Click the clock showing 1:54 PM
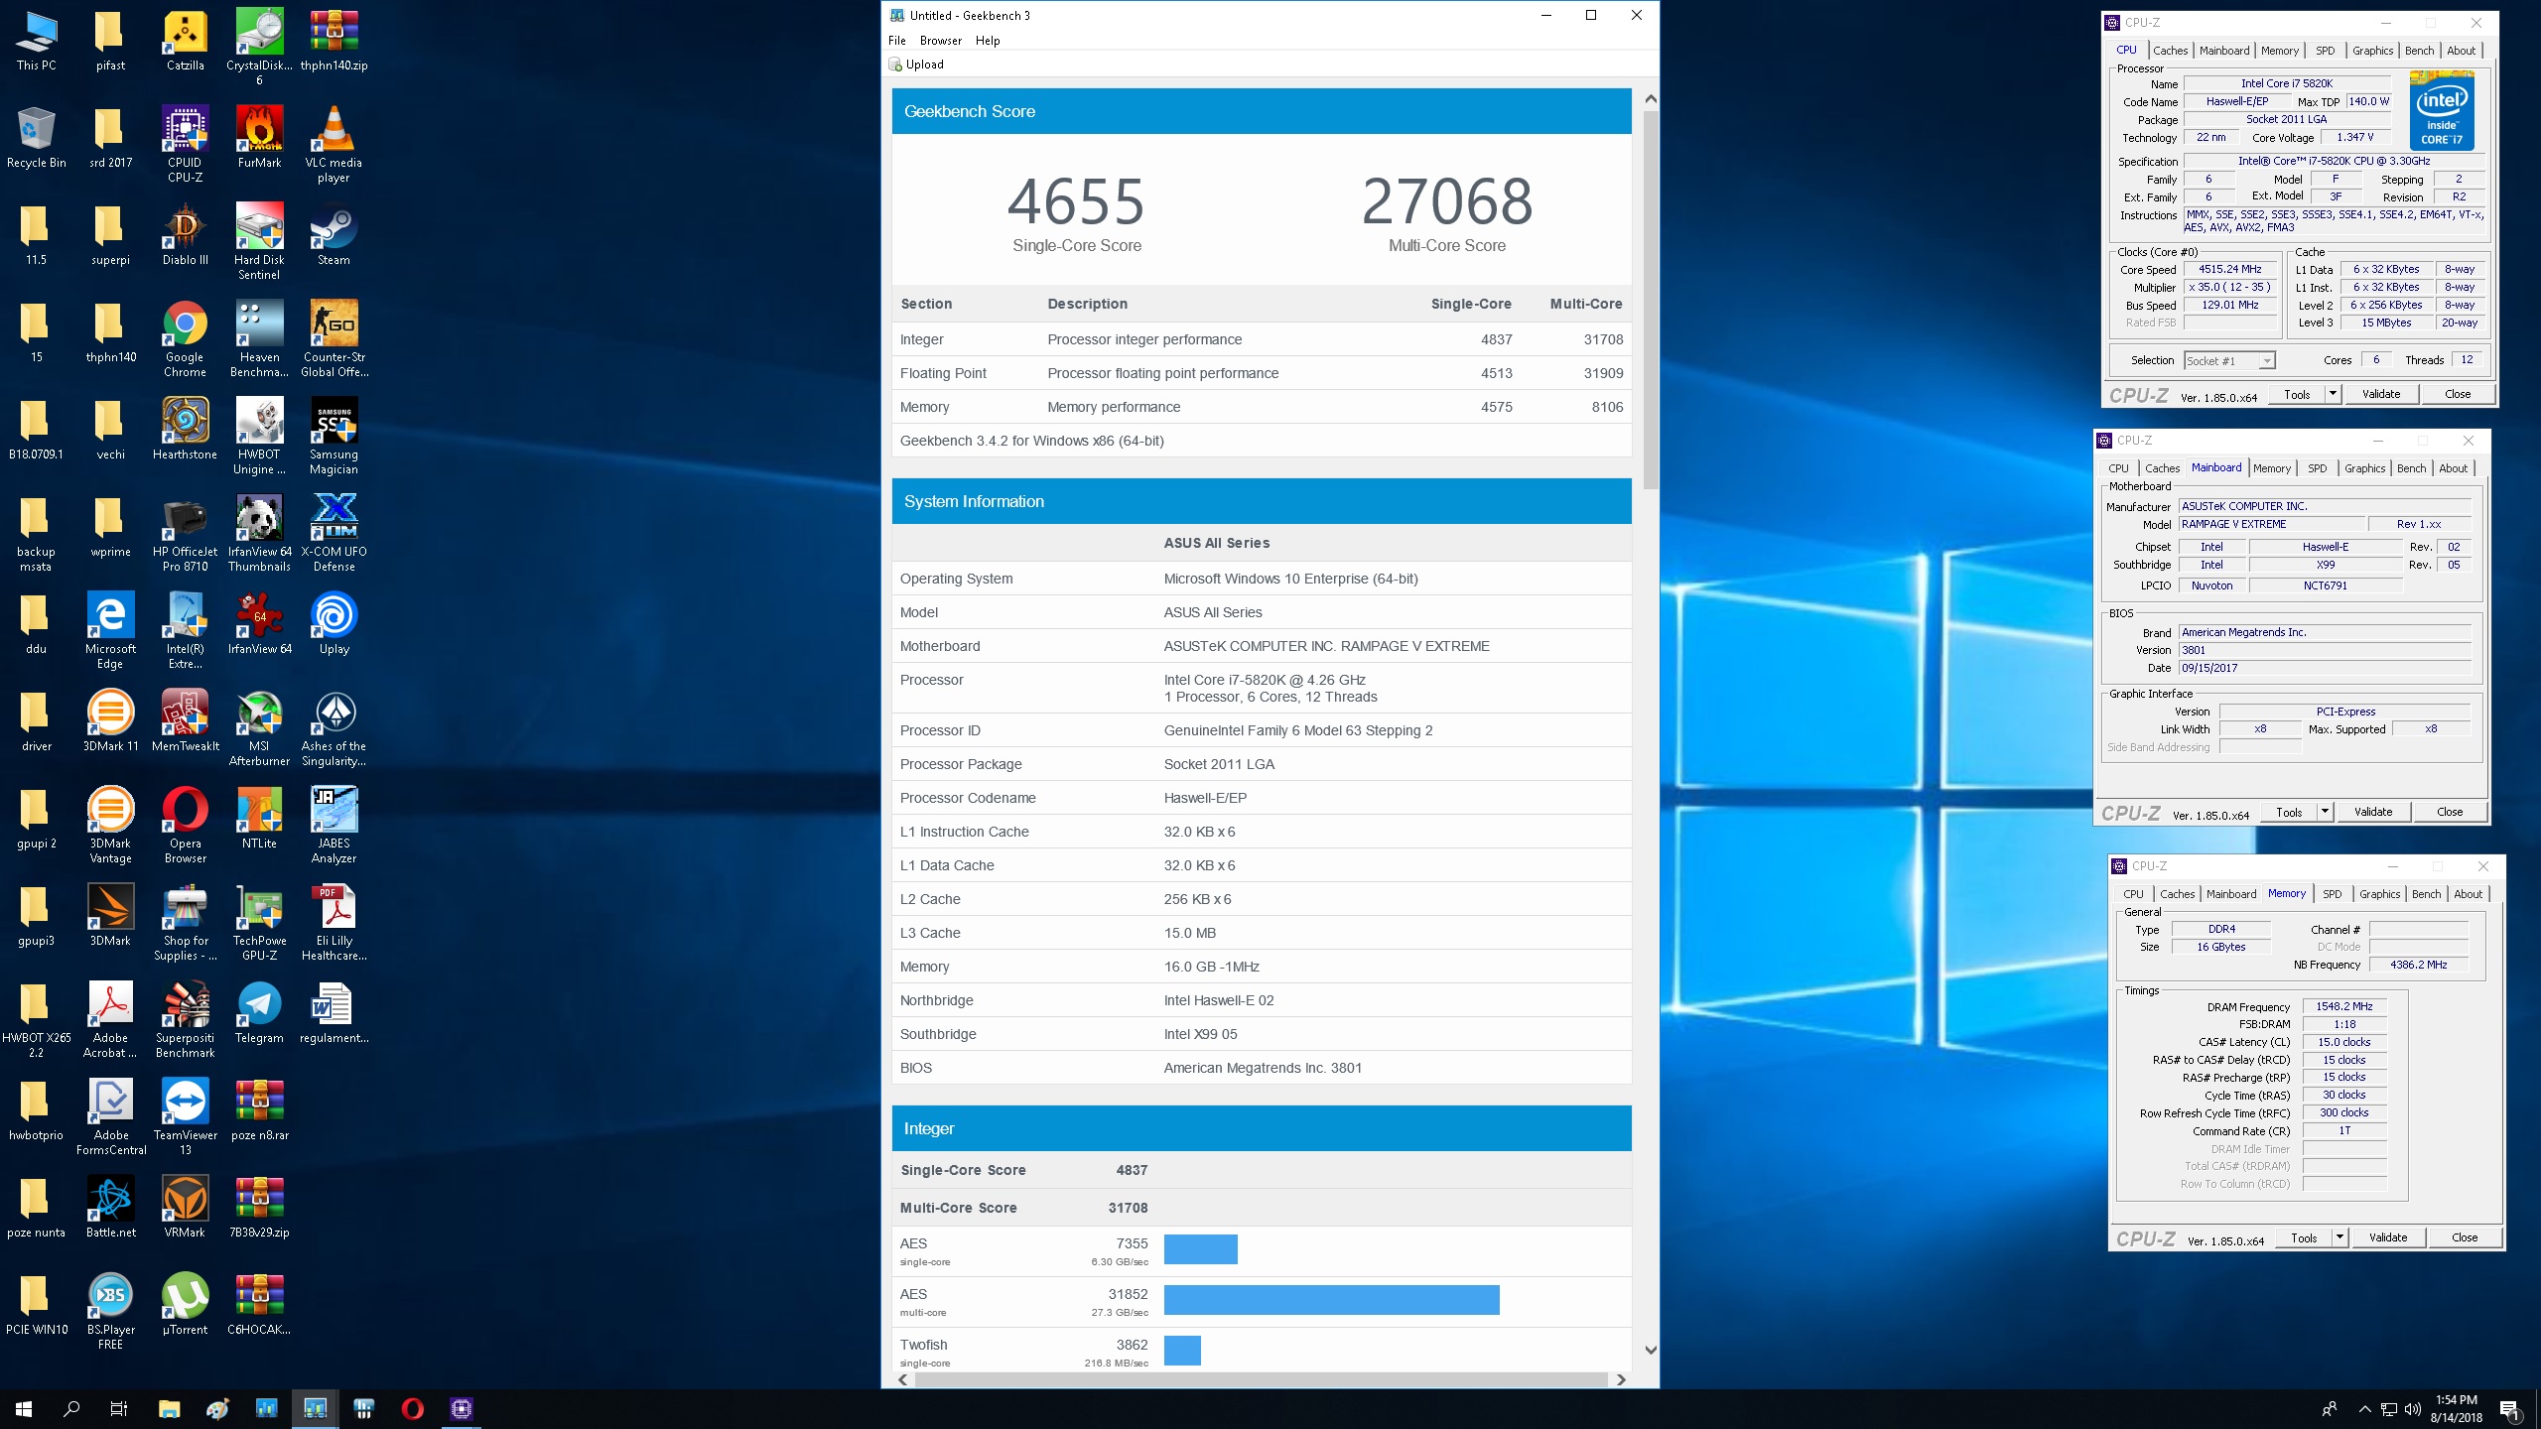 2456,1400
